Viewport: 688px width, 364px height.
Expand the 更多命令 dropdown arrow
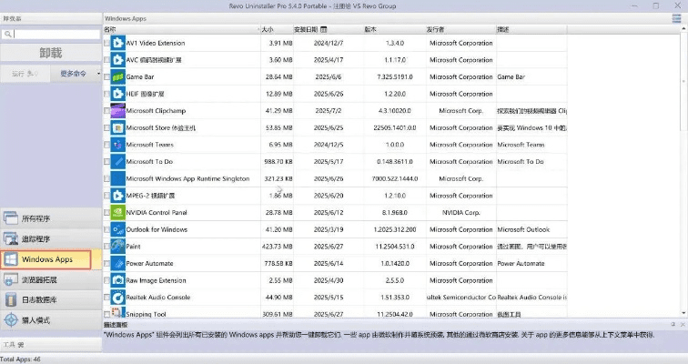(x=98, y=73)
